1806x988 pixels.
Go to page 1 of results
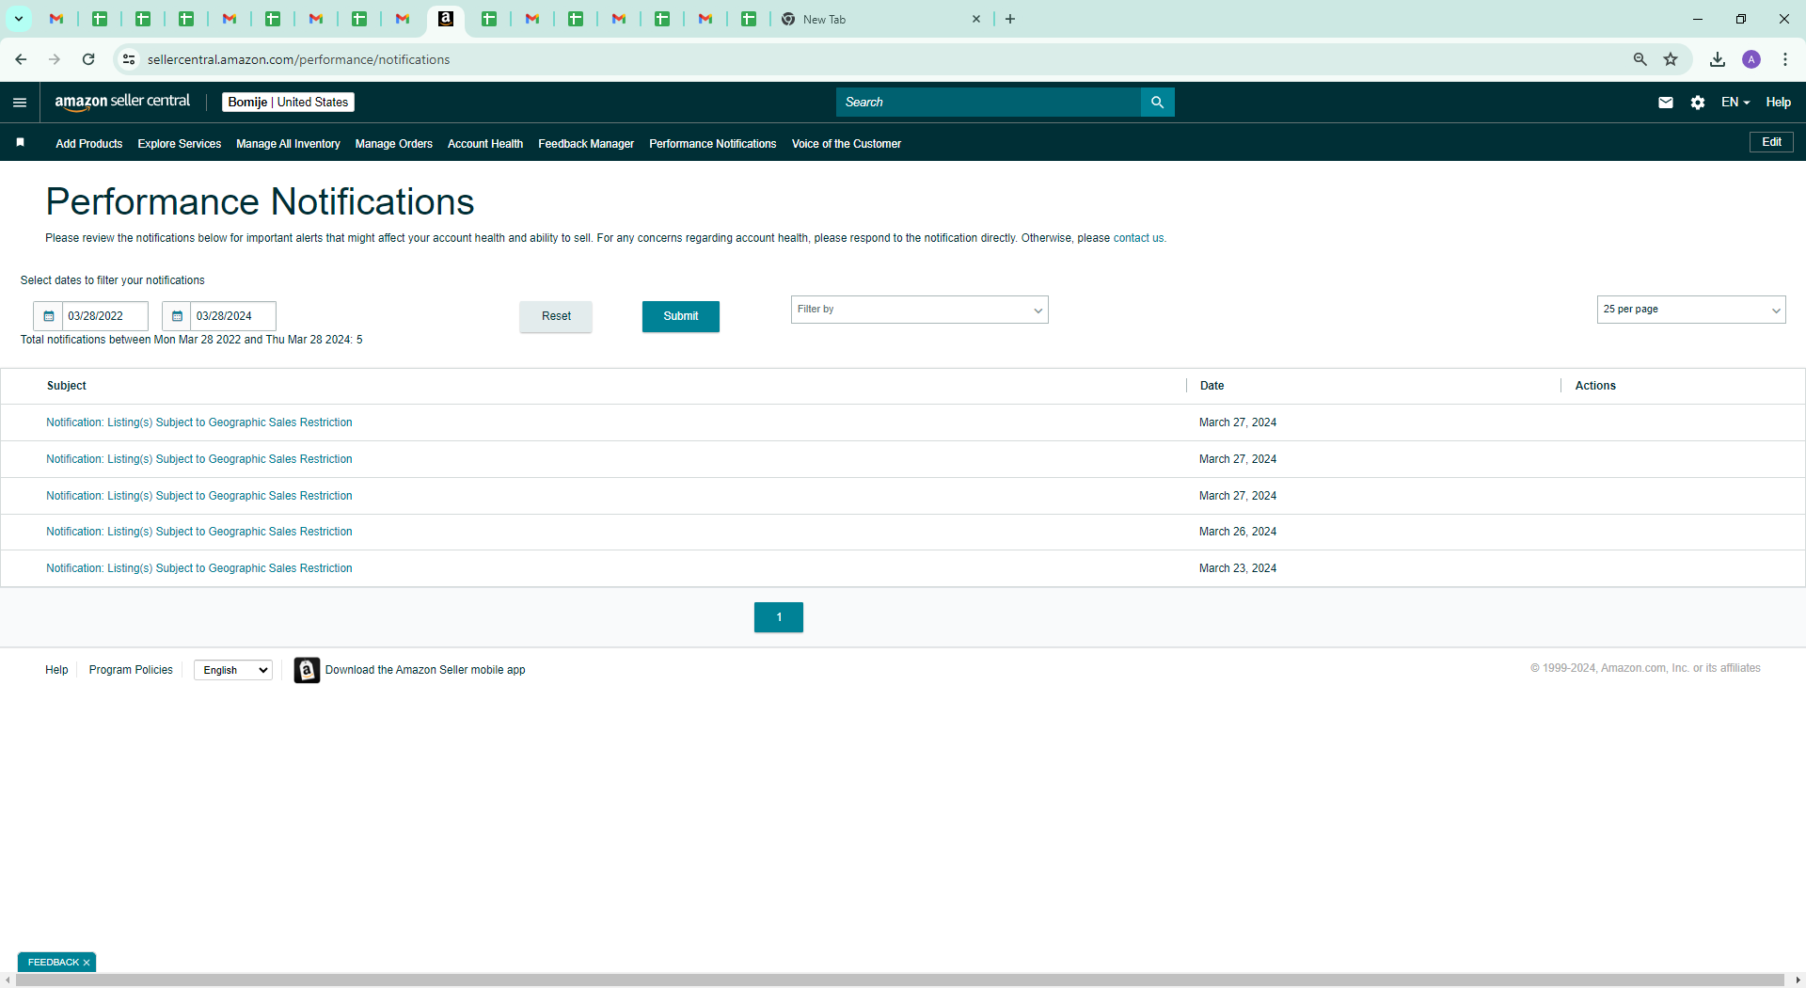click(x=779, y=617)
